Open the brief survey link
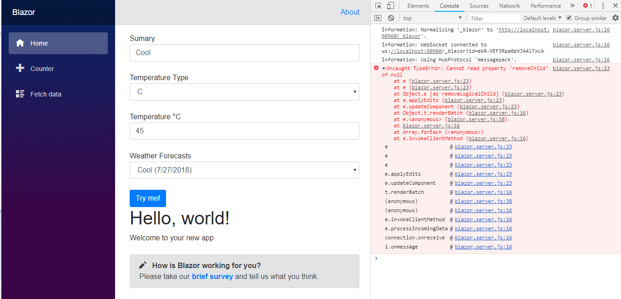This screenshot has height=299, width=621. (212, 276)
